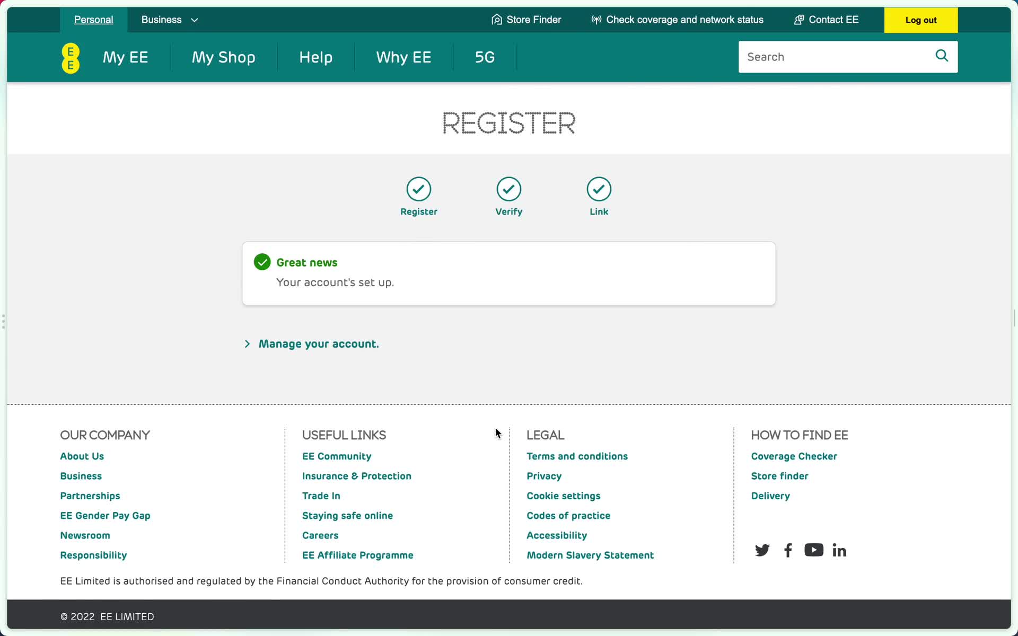
Task: Click the Register step checkmark icon
Action: [419, 189]
